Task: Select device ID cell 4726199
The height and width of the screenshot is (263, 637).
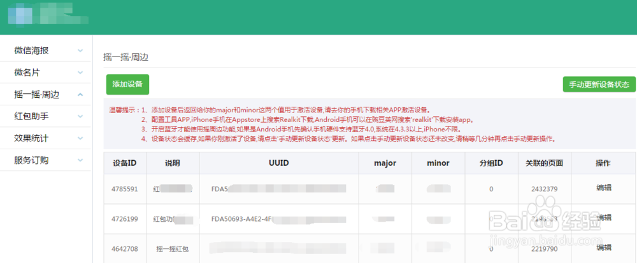Action: (x=125, y=219)
